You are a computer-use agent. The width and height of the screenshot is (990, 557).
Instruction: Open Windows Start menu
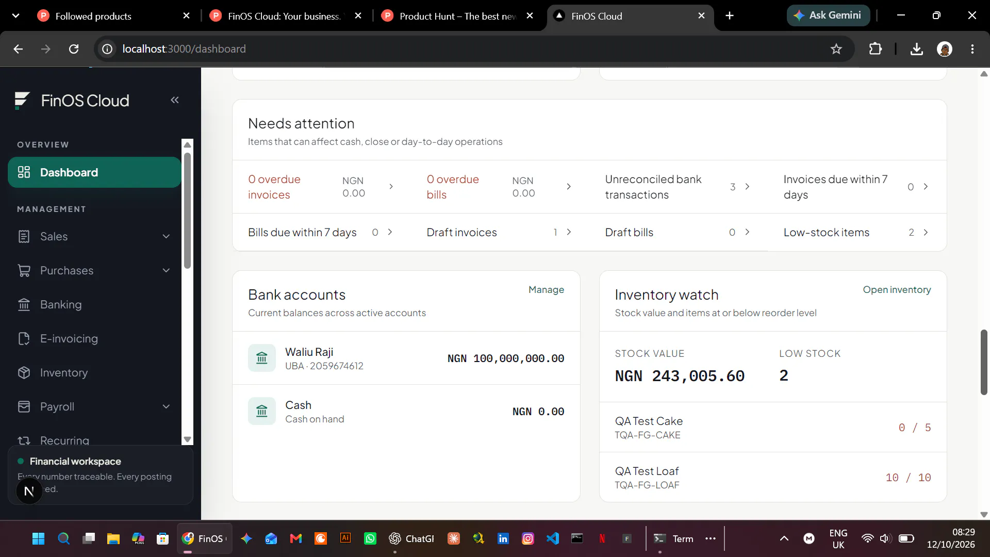tap(38, 538)
